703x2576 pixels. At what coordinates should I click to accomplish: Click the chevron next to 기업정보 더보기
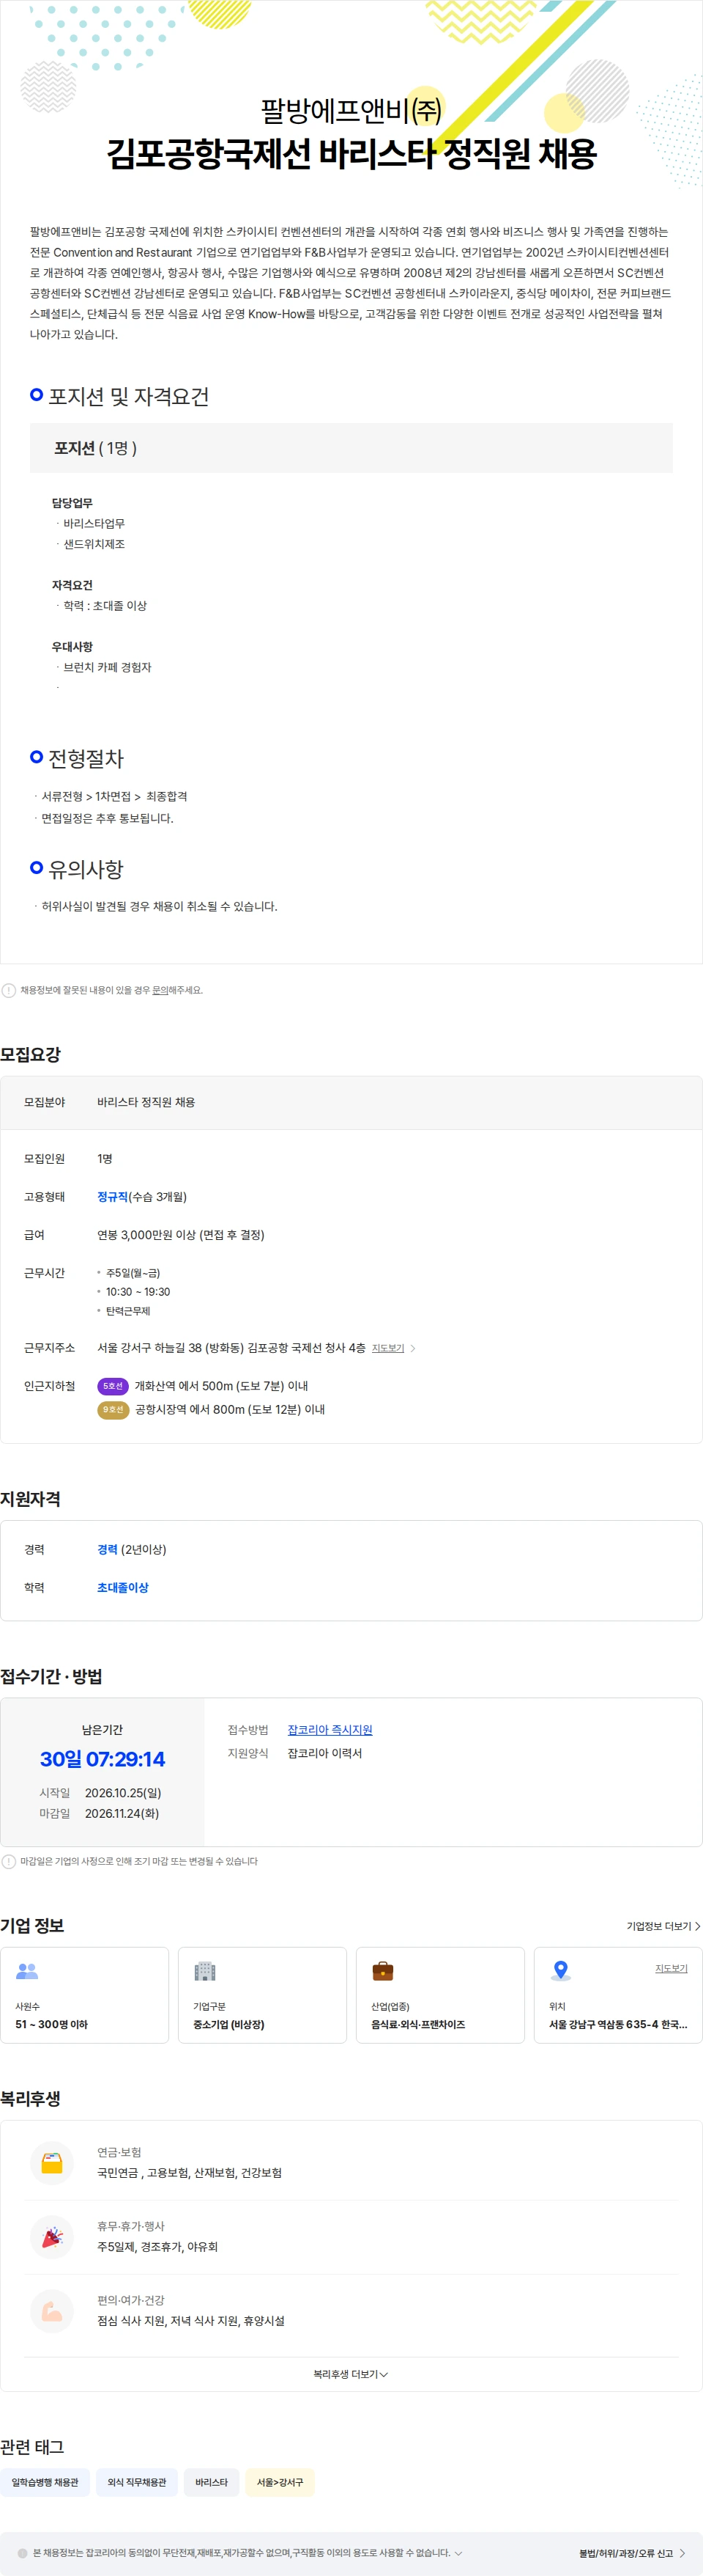tap(697, 1925)
